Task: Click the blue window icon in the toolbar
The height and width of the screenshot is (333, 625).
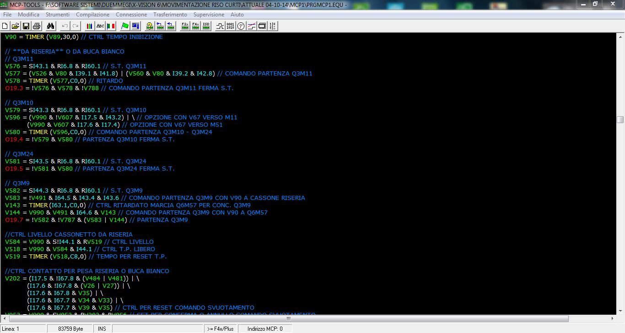Action: point(135,26)
